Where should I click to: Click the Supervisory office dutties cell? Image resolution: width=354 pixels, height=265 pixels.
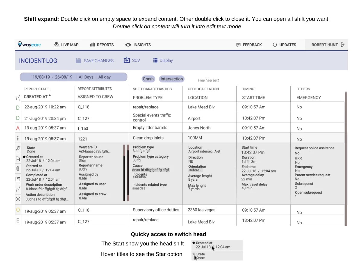(156, 210)
